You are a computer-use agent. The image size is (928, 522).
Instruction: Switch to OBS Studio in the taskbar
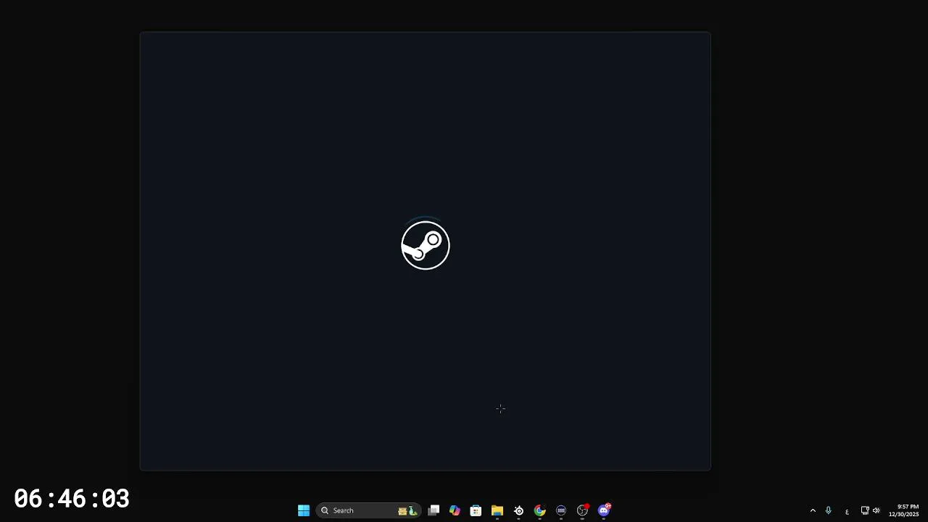click(x=582, y=510)
